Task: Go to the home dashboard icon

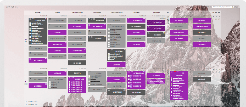Action: click(7, 7)
